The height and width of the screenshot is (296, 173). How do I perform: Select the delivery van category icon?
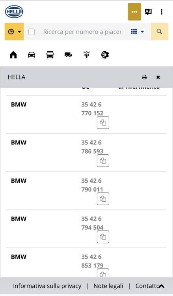tap(68, 55)
